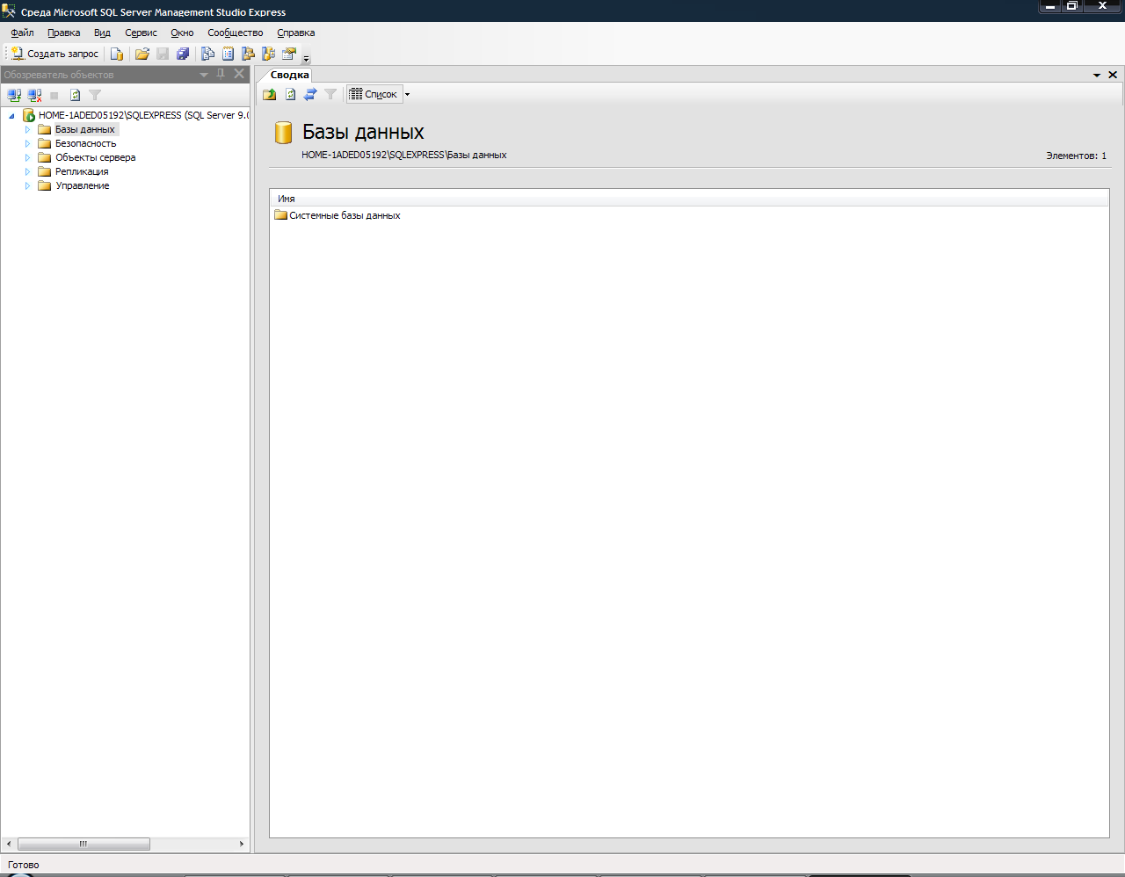Open the Список view dropdown arrow
The image size is (1125, 877).
coord(407,94)
